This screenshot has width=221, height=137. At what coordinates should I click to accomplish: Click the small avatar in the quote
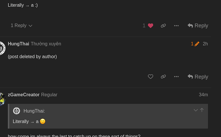tap(17, 111)
